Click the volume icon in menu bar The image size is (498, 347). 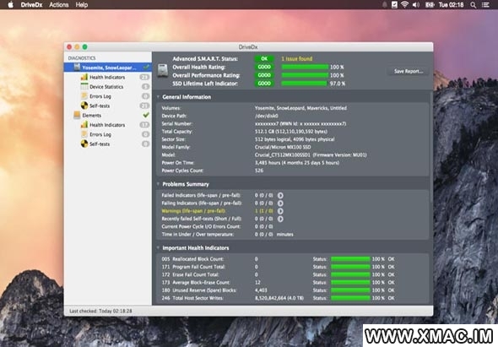pos(416,5)
